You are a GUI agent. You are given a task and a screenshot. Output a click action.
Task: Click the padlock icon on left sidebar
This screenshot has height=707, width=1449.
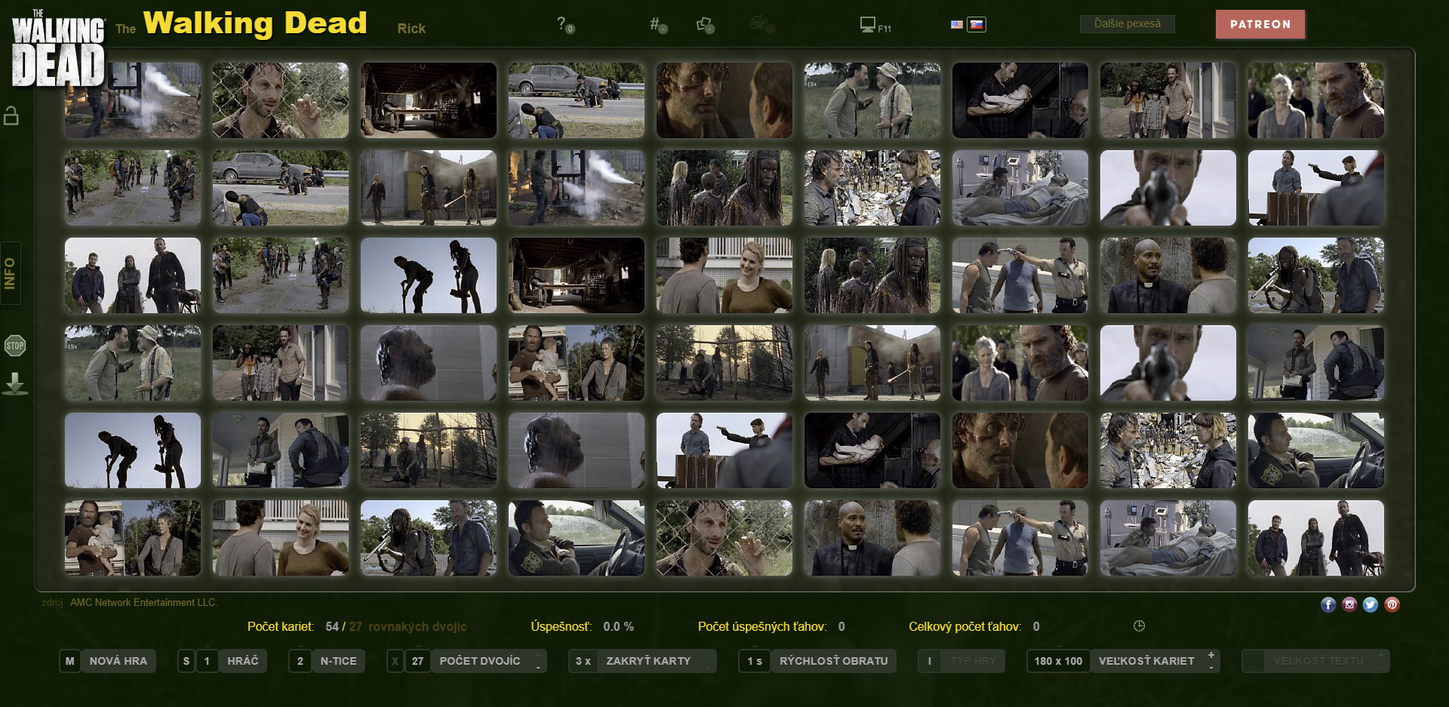(11, 115)
